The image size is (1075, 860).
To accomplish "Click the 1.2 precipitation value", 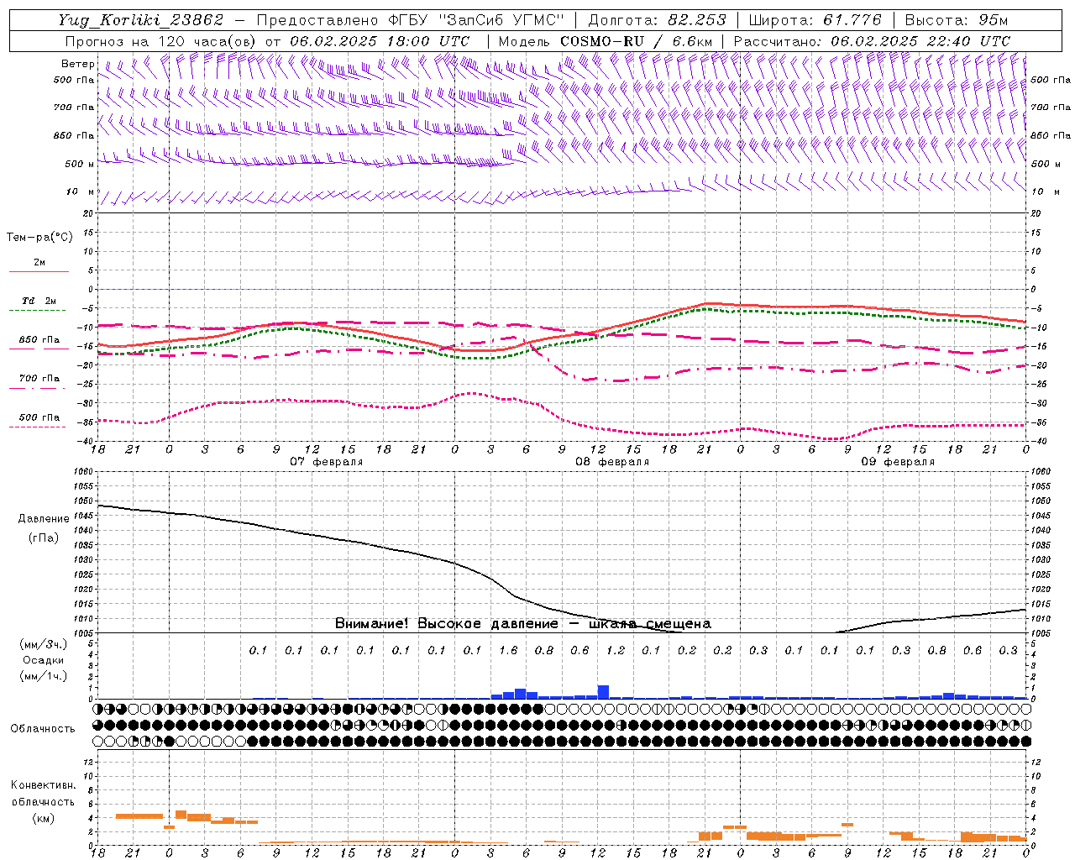I will click(x=616, y=650).
